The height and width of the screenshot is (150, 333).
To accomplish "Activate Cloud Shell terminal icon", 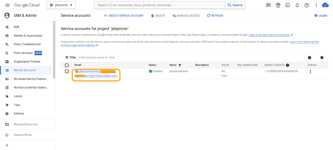I will pyautogui.click(x=288, y=5).
